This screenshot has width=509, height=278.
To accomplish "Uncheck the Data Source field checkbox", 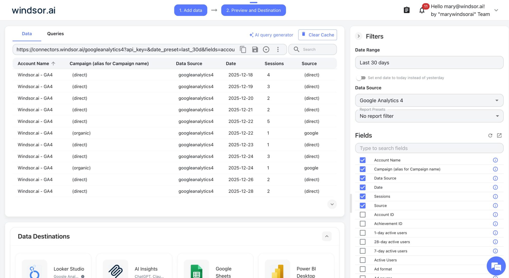I will pyautogui.click(x=362, y=178).
